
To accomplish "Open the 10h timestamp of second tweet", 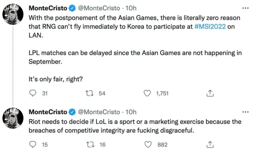I will [x=131, y=112].
